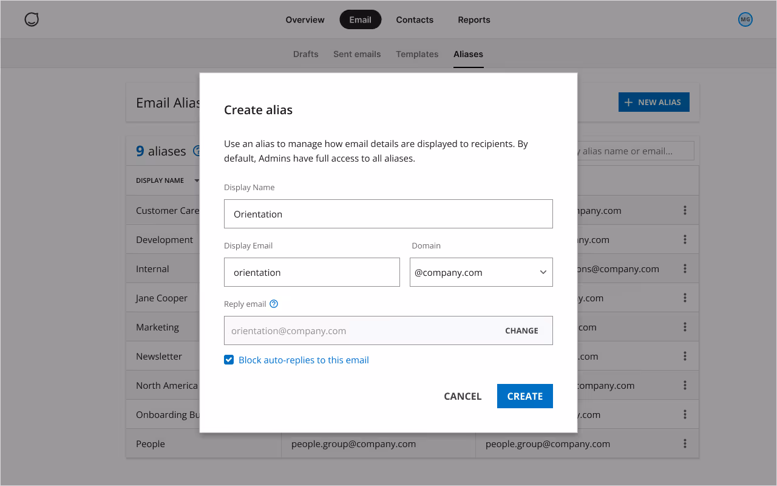The height and width of the screenshot is (486, 777).
Task: Open the Templates tab
Action: (x=417, y=54)
